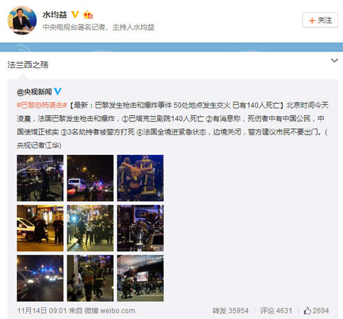
Task: Open the 11月14日 09:01 timestamp link
Action: pyautogui.click(x=42, y=311)
